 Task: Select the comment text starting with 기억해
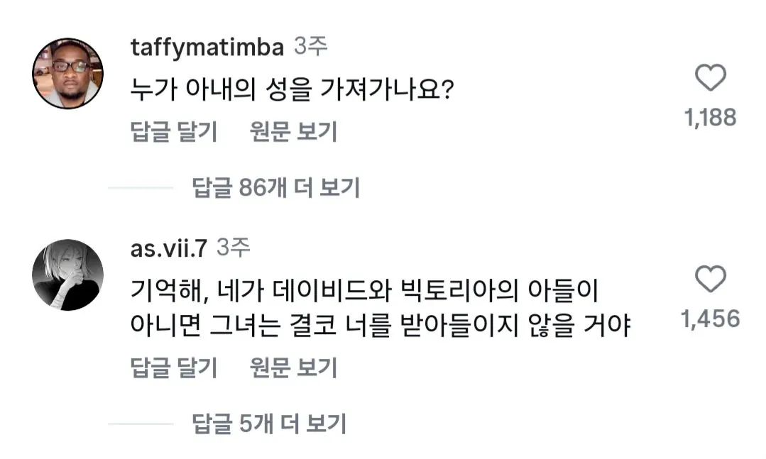pos(380,309)
